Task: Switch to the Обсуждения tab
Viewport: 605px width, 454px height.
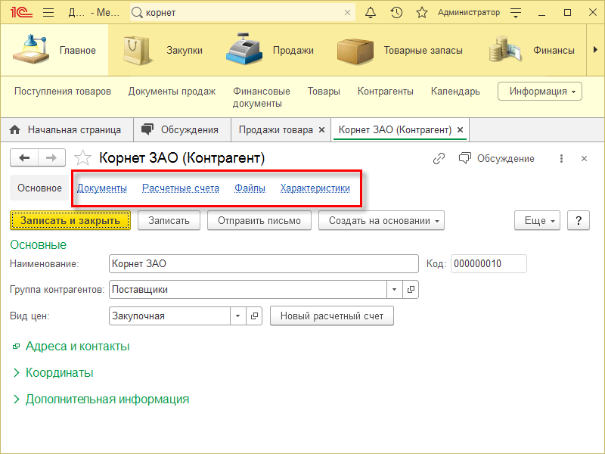Action: [182, 129]
